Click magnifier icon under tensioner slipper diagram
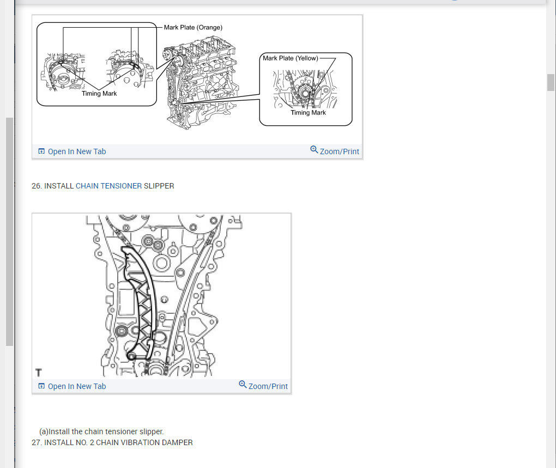Image resolution: width=556 pixels, height=468 pixels. (243, 385)
